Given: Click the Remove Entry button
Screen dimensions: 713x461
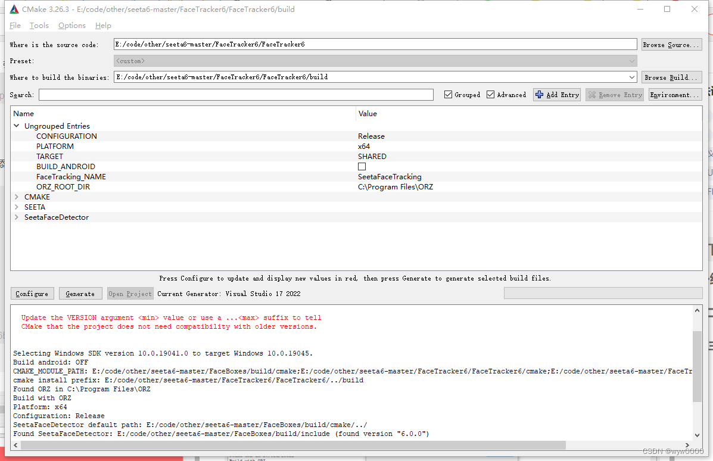Looking at the screenshot, I should [x=615, y=95].
